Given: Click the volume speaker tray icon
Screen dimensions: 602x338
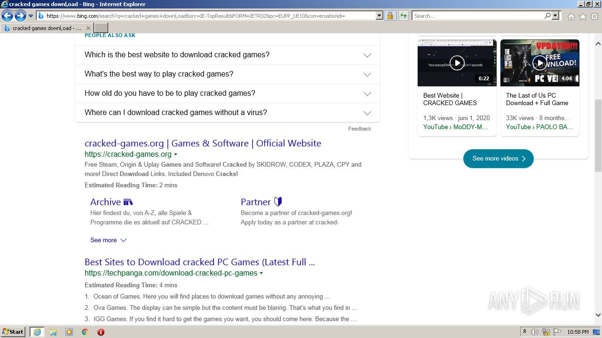Looking at the screenshot, I should [535, 332].
